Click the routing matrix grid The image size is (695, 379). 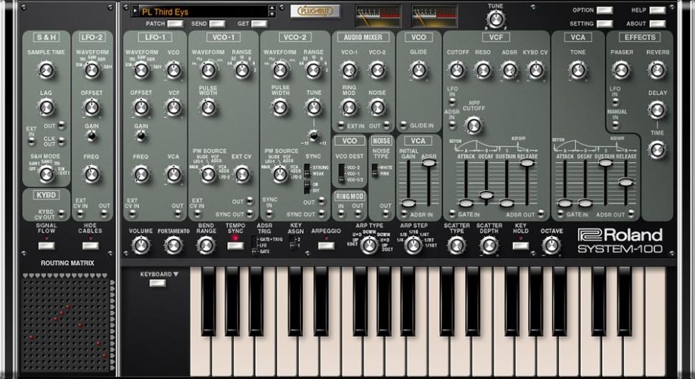(64, 322)
